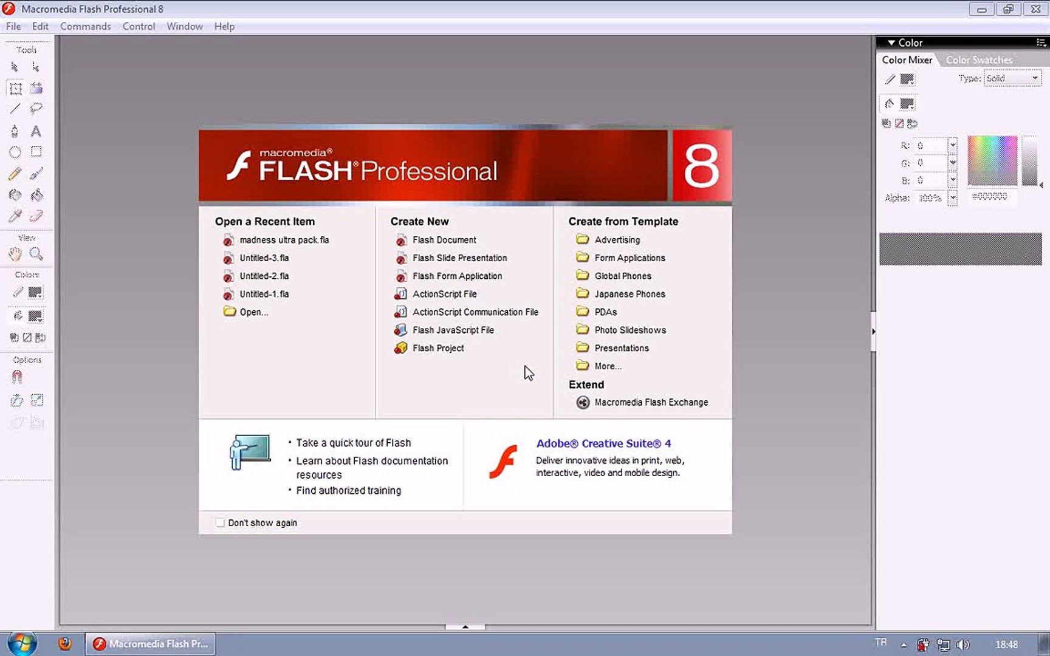Select the Ink Bottle tool

[15, 195]
